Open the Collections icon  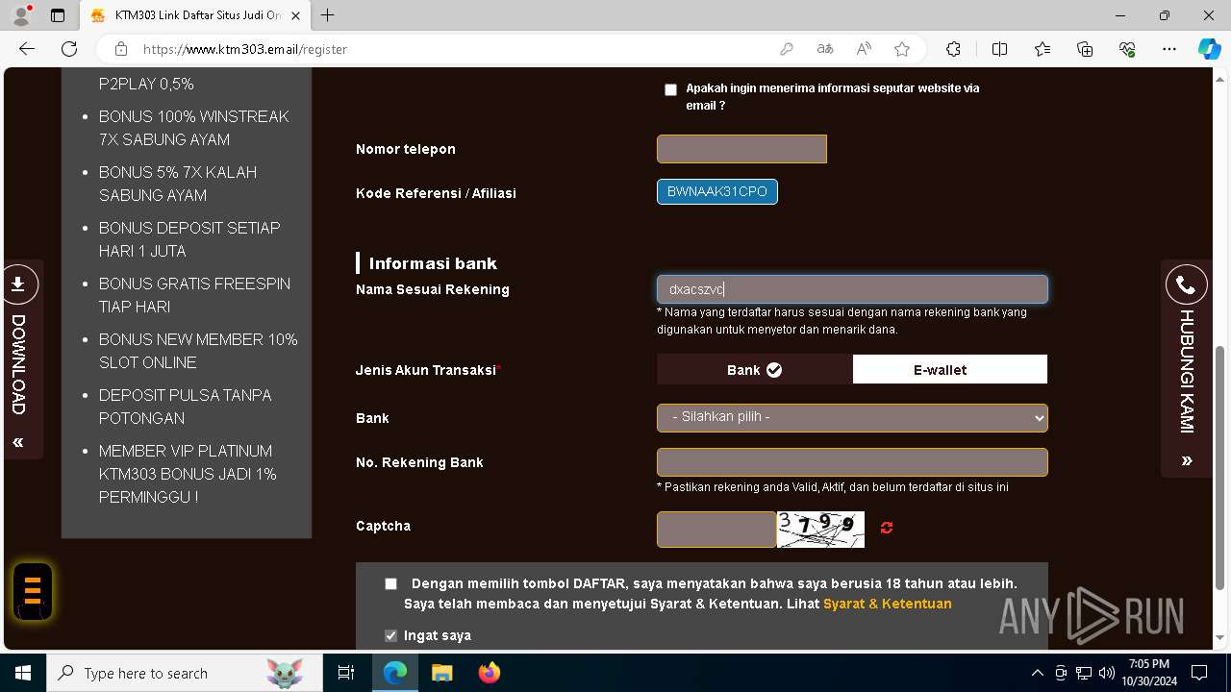1085,49
